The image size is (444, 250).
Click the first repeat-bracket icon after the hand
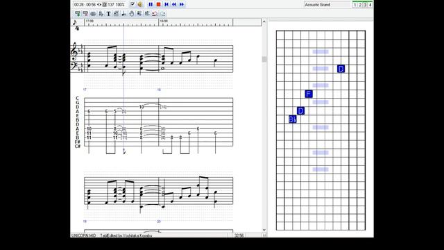139,13
